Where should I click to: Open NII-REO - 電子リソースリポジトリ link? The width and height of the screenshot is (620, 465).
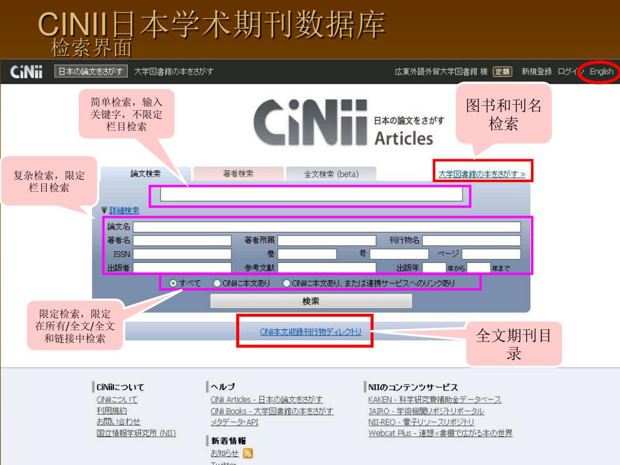[421, 422]
